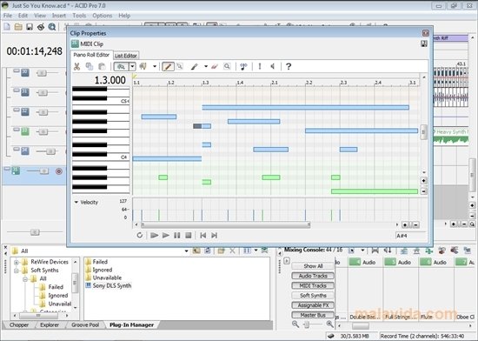
Task: Toggle the Master Bus view button
Action: (x=313, y=315)
